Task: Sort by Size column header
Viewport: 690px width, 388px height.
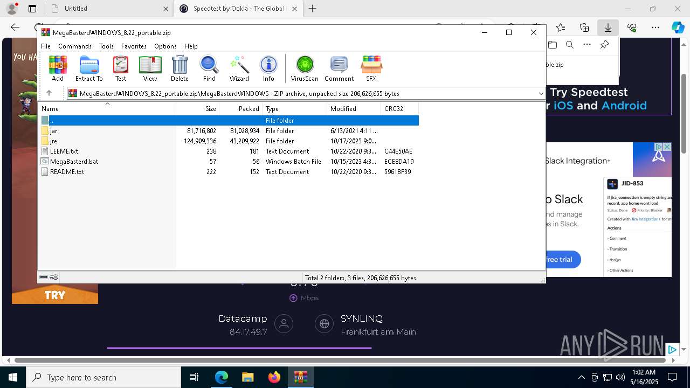Action: 197,109
